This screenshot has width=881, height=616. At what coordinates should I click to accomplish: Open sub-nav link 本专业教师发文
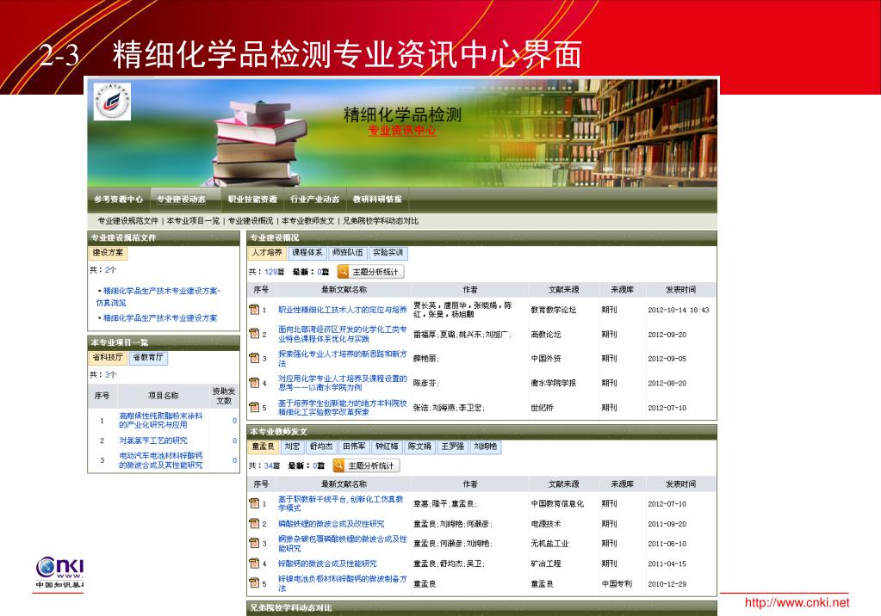pyautogui.click(x=308, y=221)
